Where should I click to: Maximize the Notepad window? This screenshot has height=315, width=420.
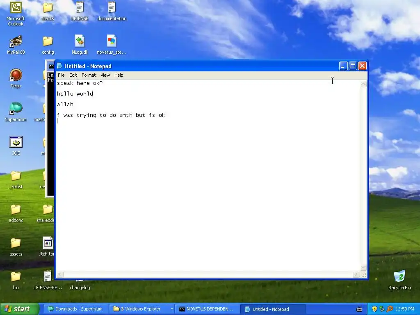[x=353, y=66]
